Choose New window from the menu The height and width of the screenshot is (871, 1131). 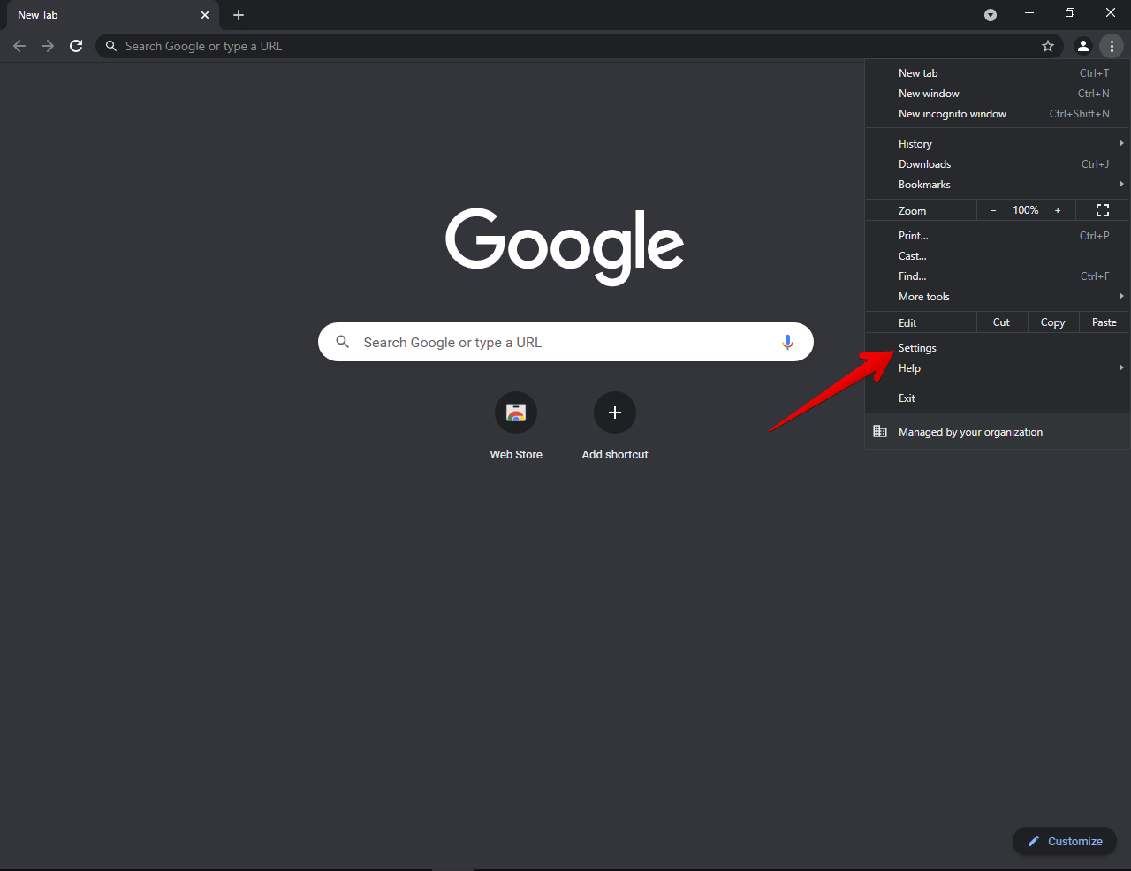click(997, 94)
